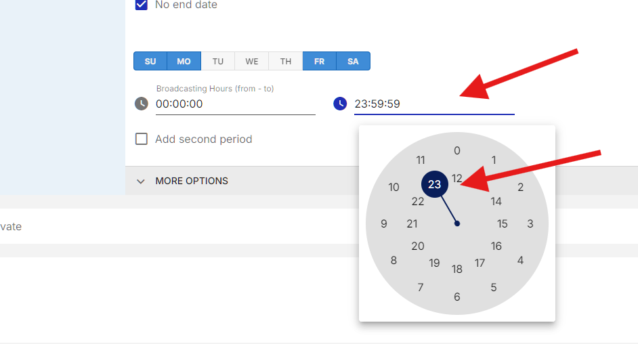
Task: Uncheck the No end date checkbox
Action: [141, 5]
